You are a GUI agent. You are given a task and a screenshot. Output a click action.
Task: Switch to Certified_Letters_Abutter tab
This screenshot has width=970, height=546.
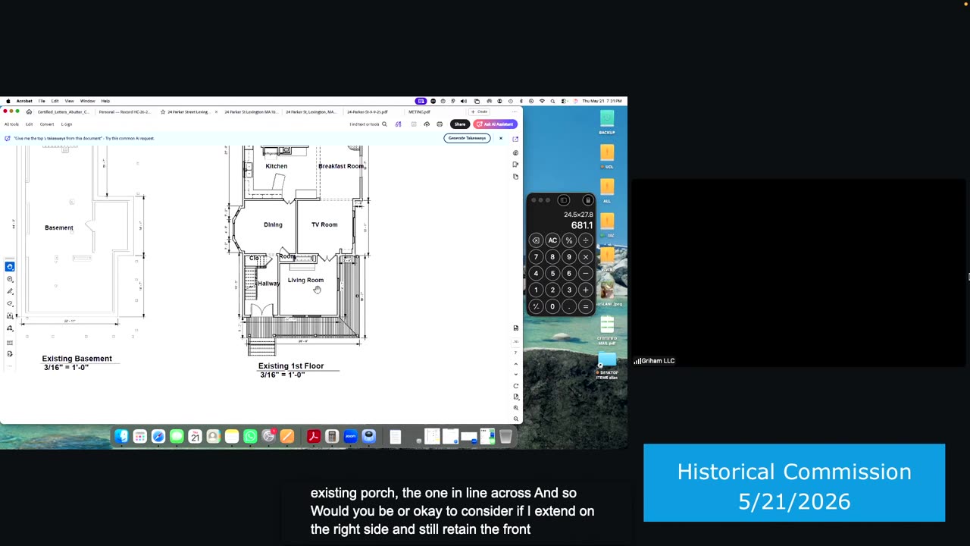(63, 111)
